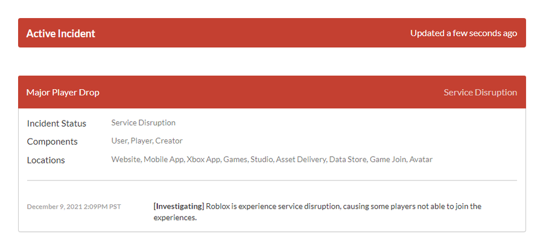Select "Xbox App" in the locations list
Image resolution: width=543 pixels, height=249 pixels.
(204, 160)
